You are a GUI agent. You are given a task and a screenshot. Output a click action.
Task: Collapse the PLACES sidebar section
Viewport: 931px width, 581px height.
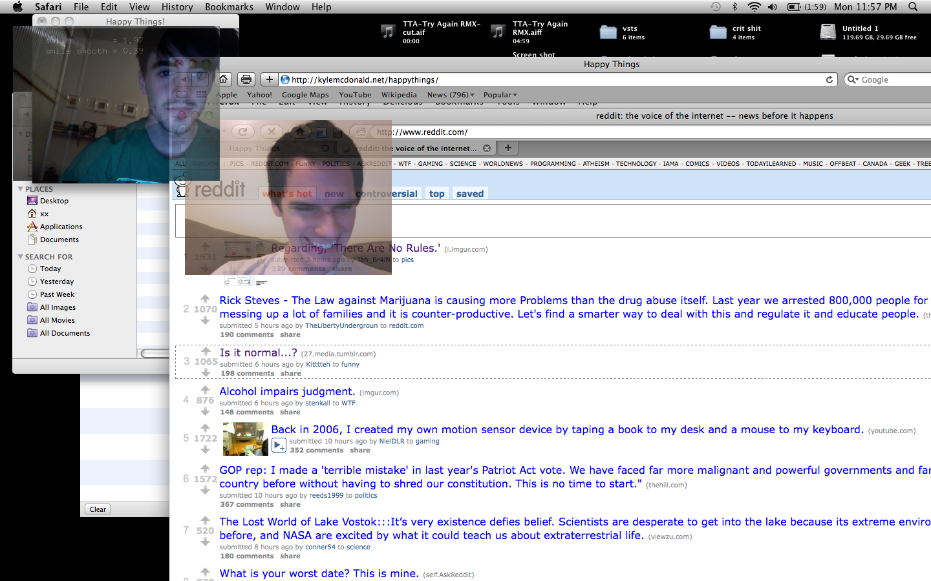point(20,189)
